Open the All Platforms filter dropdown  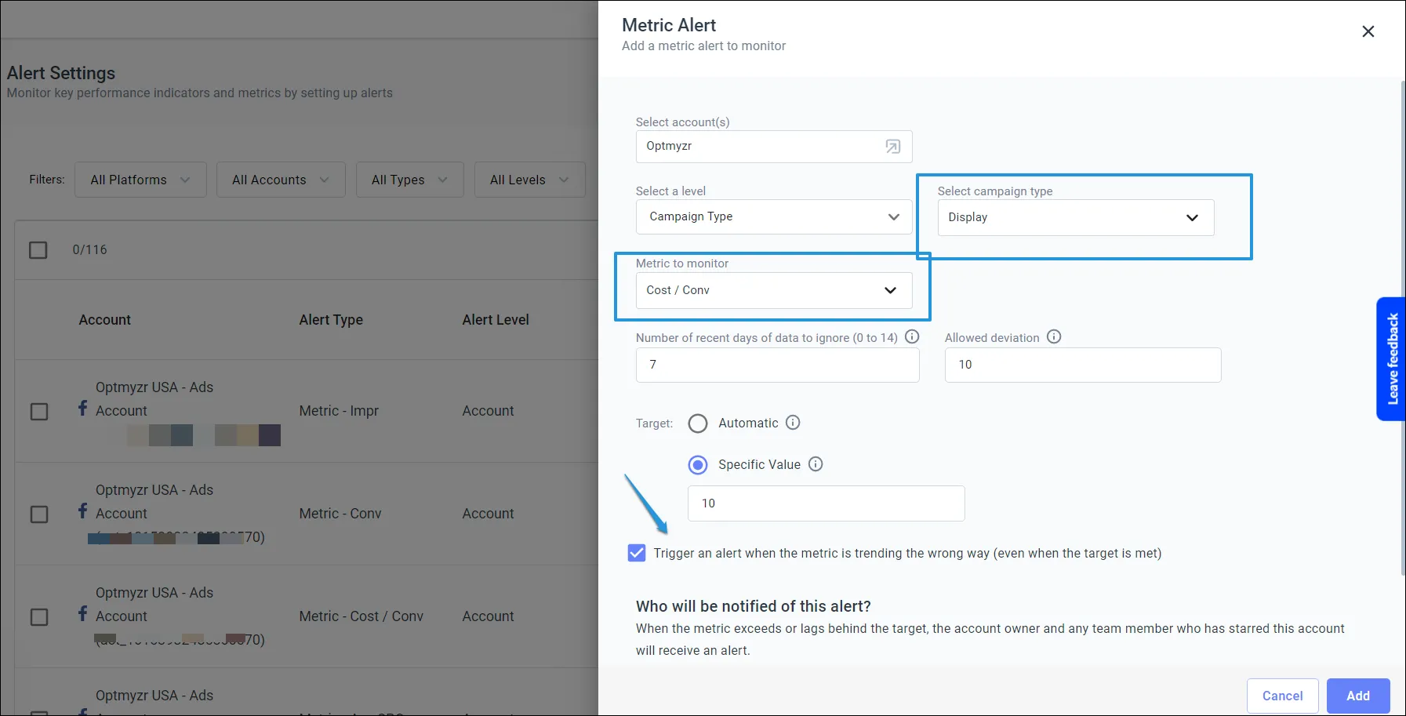coord(140,180)
